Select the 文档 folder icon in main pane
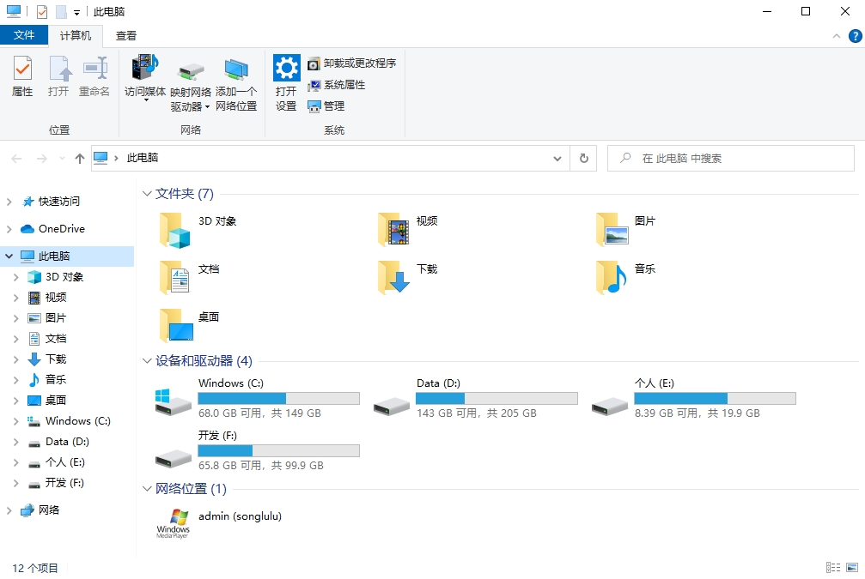 click(174, 277)
